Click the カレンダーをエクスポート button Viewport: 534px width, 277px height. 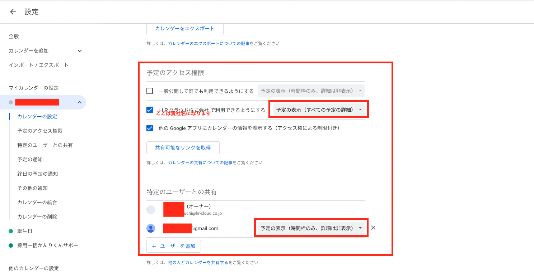pyautogui.click(x=184, y=29)
